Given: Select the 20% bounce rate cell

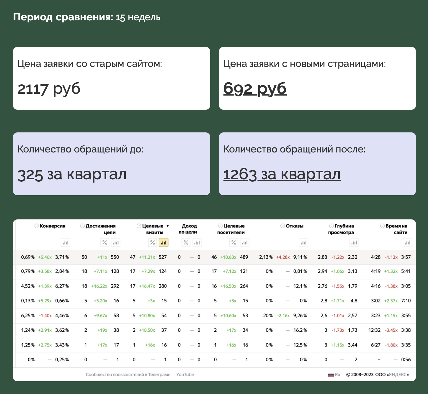Looking at the screenshot, I should 268,316.
